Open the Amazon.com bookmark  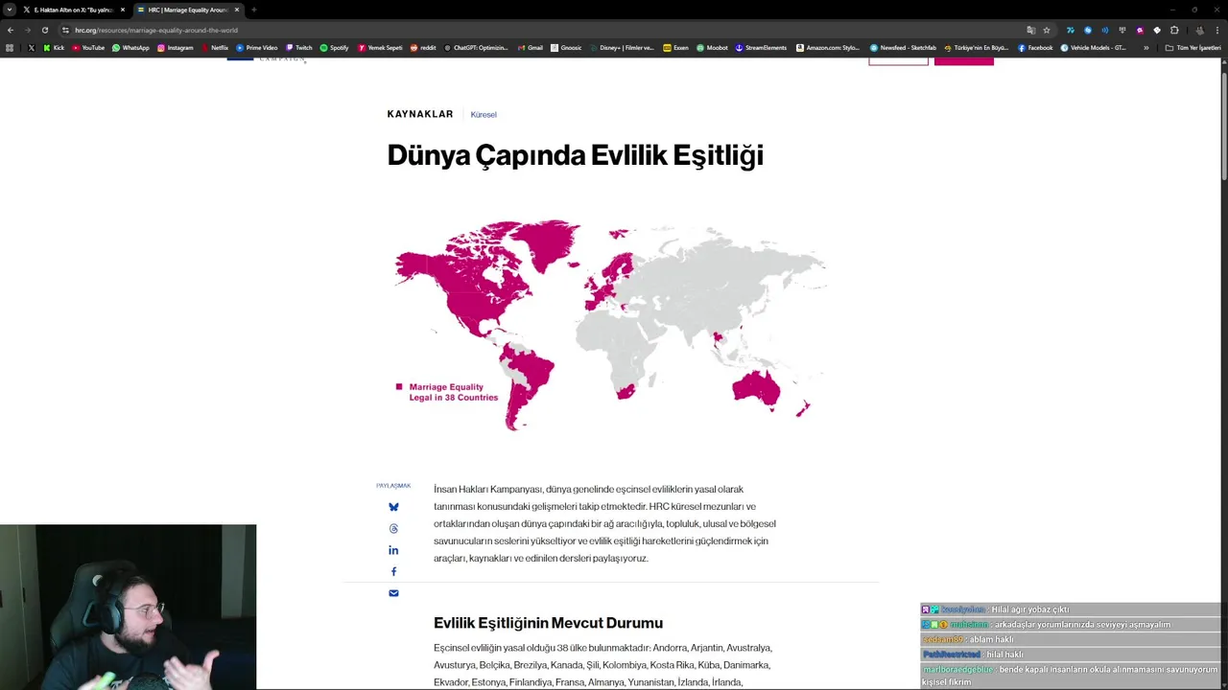coord(828,48)
